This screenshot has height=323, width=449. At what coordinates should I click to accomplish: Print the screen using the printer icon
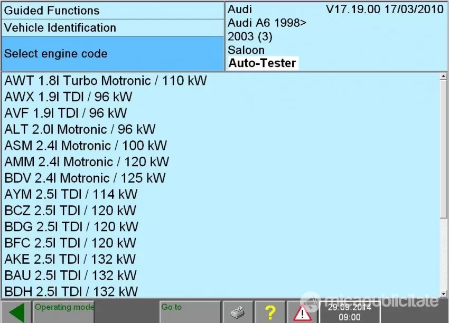[238, 312]
